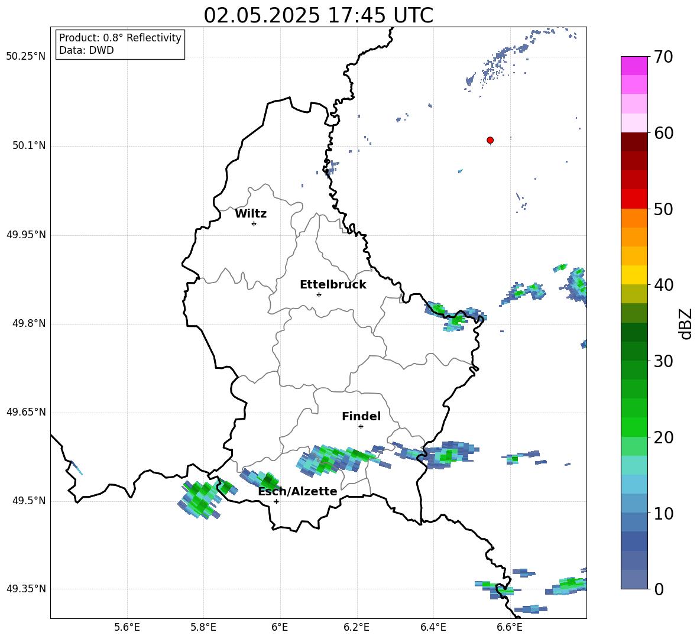Click the Data: DWD text

click(x=86, y=50)
